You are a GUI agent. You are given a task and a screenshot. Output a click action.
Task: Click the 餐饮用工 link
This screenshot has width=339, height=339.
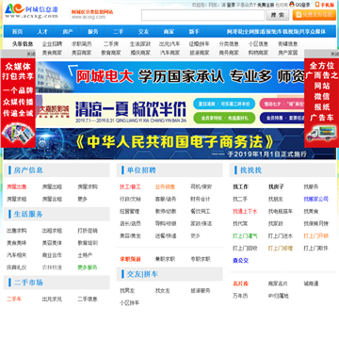[201, 212]
